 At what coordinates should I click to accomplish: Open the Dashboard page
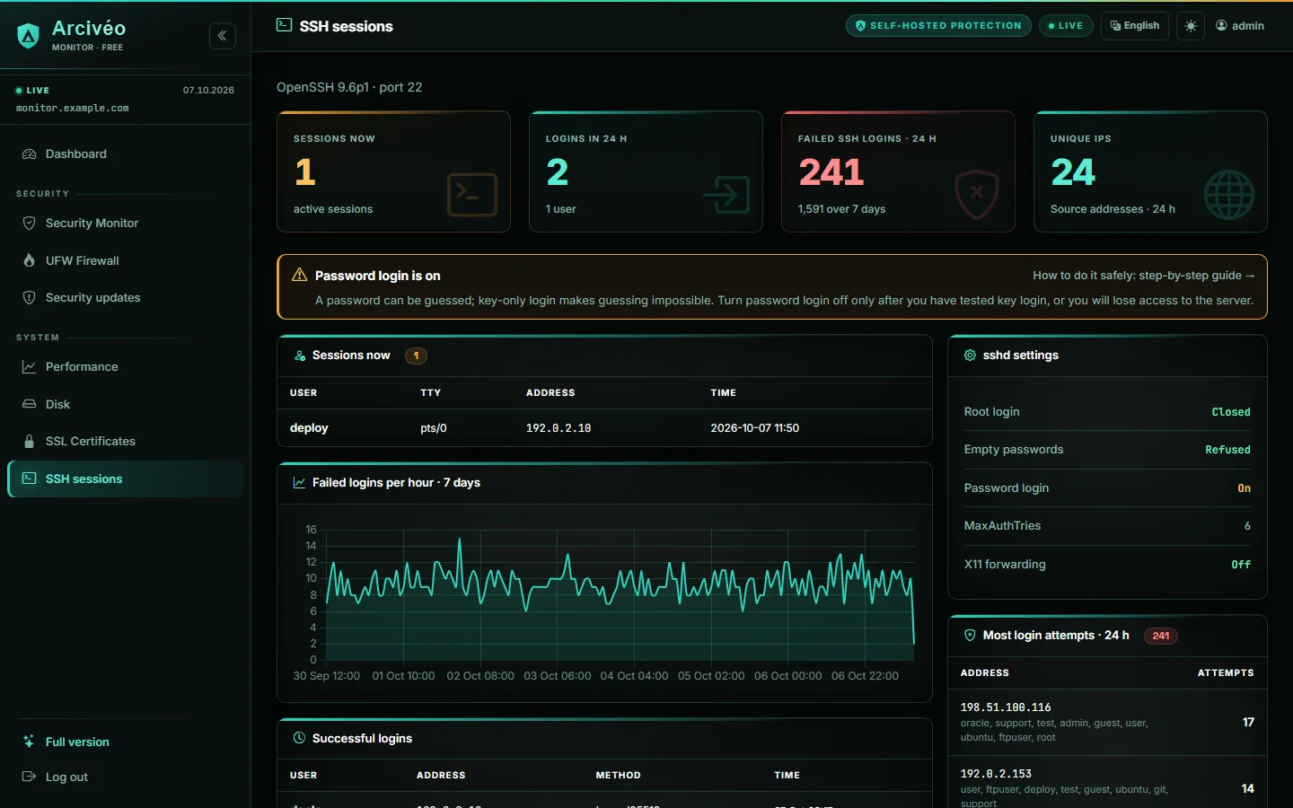126,154
